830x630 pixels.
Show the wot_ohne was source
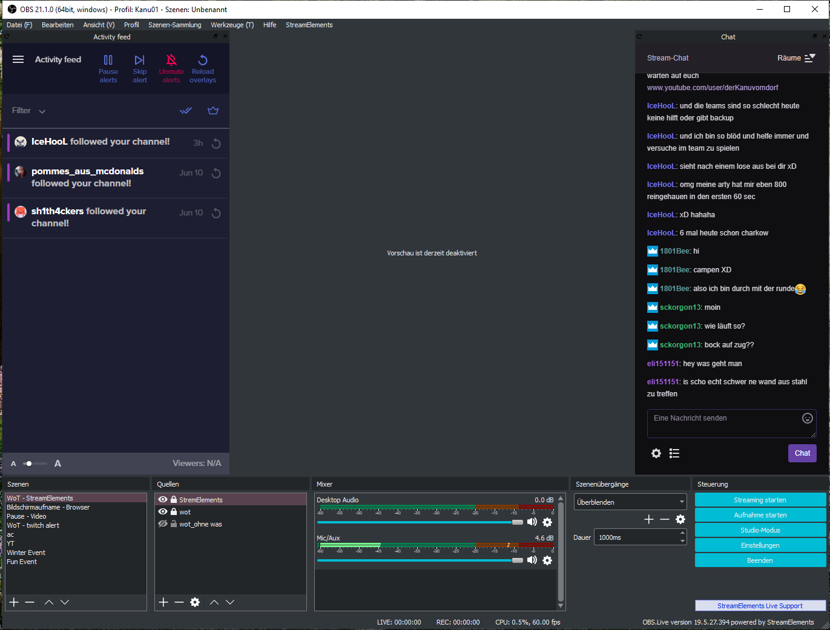[x=163, y=524]
